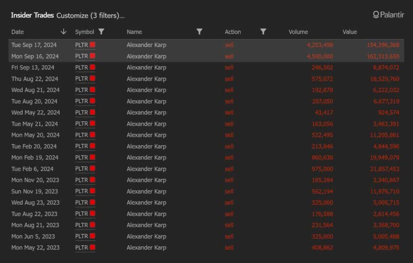Viewport: 413px width, 263px height.
Task: Select the Thu Aug 22, 2024 date cell
Action: pos(35,79)
